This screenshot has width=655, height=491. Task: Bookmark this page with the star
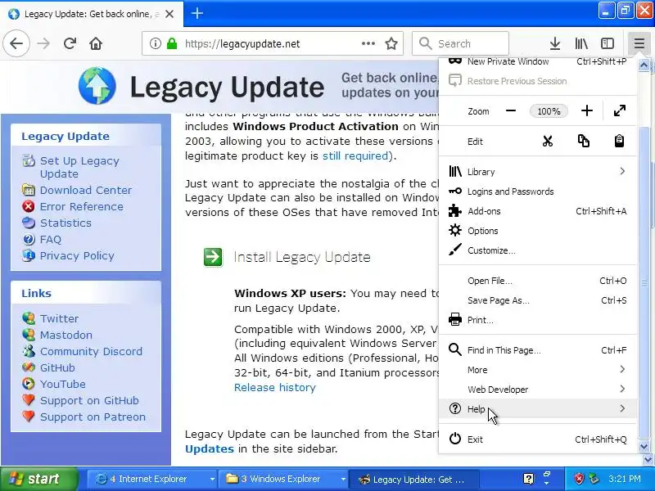pos(391,43)
